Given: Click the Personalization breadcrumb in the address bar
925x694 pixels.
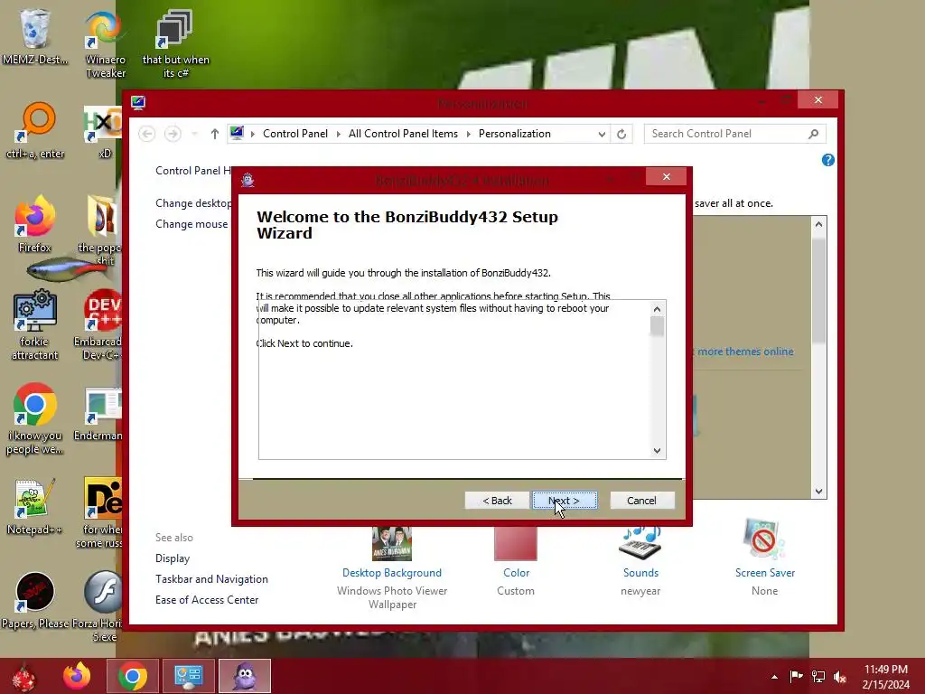Looking at the screenshot, I should pos(514,134).
